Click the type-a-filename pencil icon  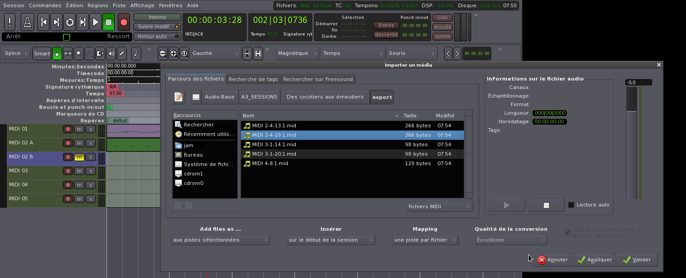(178, 97)
